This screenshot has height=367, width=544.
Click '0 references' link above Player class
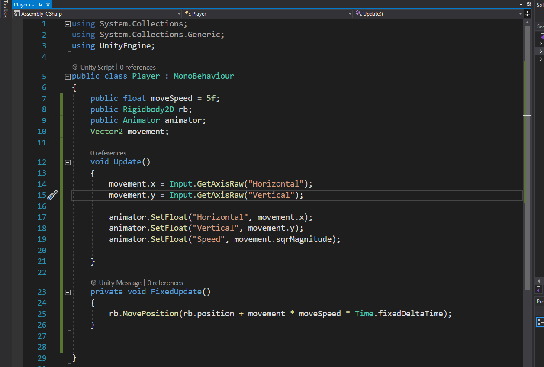pos(138,67)
